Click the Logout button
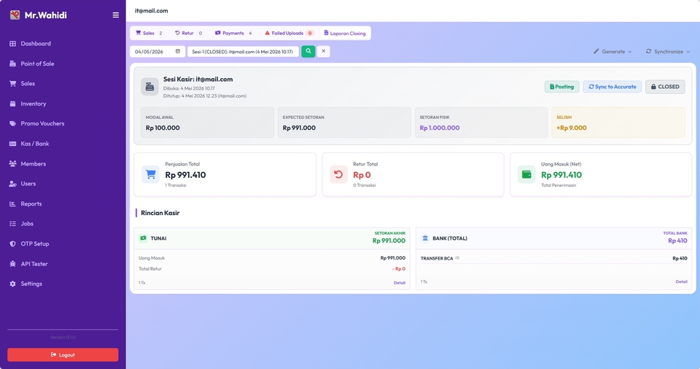Viewport: 700px width, 369px height. click(63, 354)
